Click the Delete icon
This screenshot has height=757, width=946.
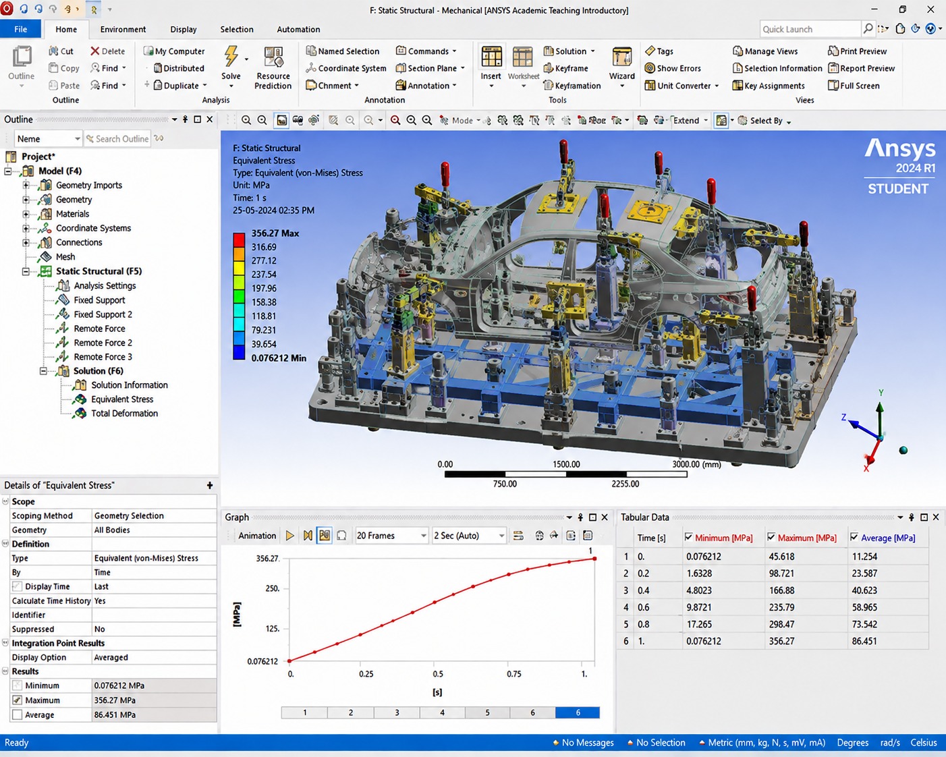(x=95, y=51)
